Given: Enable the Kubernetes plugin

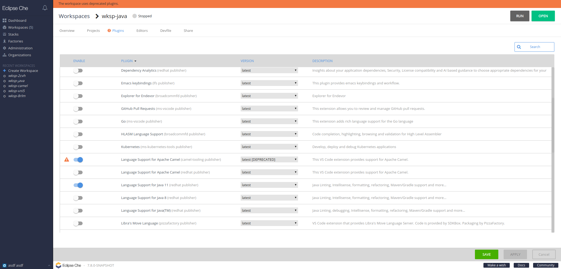Looking at the screenshot, I should [78, 147].
